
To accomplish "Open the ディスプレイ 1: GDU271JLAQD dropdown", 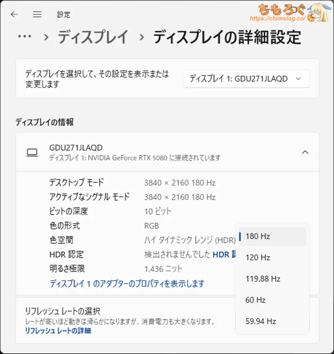I will pos(245,79).
